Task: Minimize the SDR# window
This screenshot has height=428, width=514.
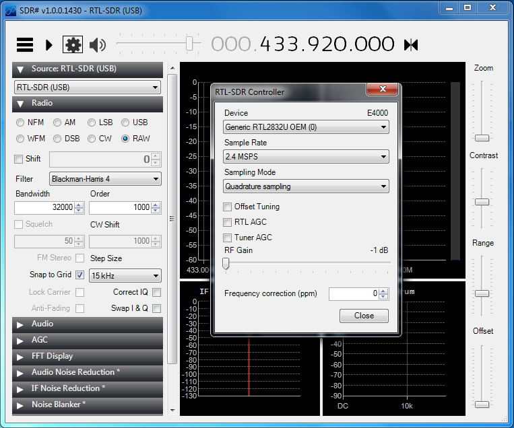Action: [449, 7]
